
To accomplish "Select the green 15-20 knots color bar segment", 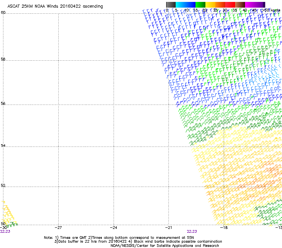I will click(200, 5).
